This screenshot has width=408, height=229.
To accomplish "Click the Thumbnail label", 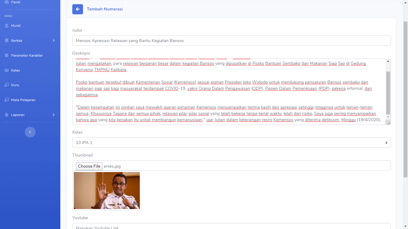I will tap(82, 155).
